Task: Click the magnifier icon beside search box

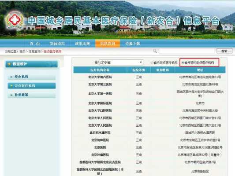Action: coord(155,51)
